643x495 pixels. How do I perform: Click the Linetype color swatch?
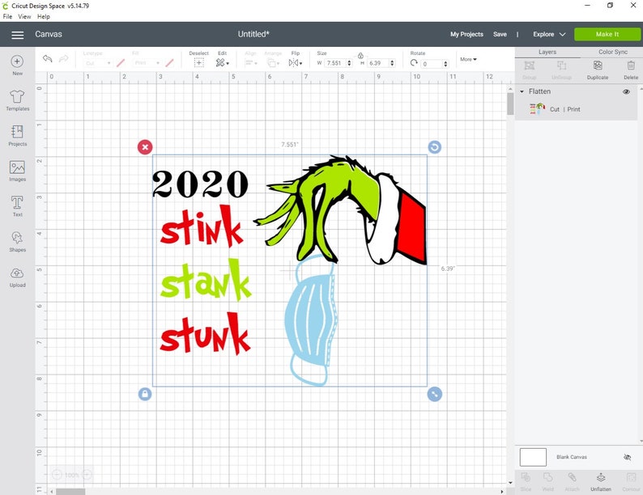(x=121, y=63)
